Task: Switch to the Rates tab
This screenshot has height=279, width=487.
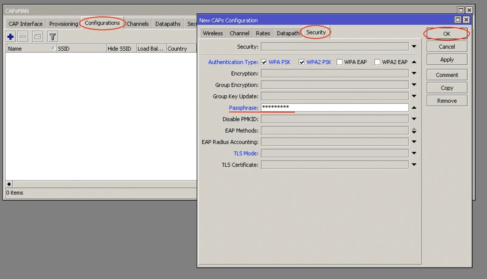Action: pos(263,33)
